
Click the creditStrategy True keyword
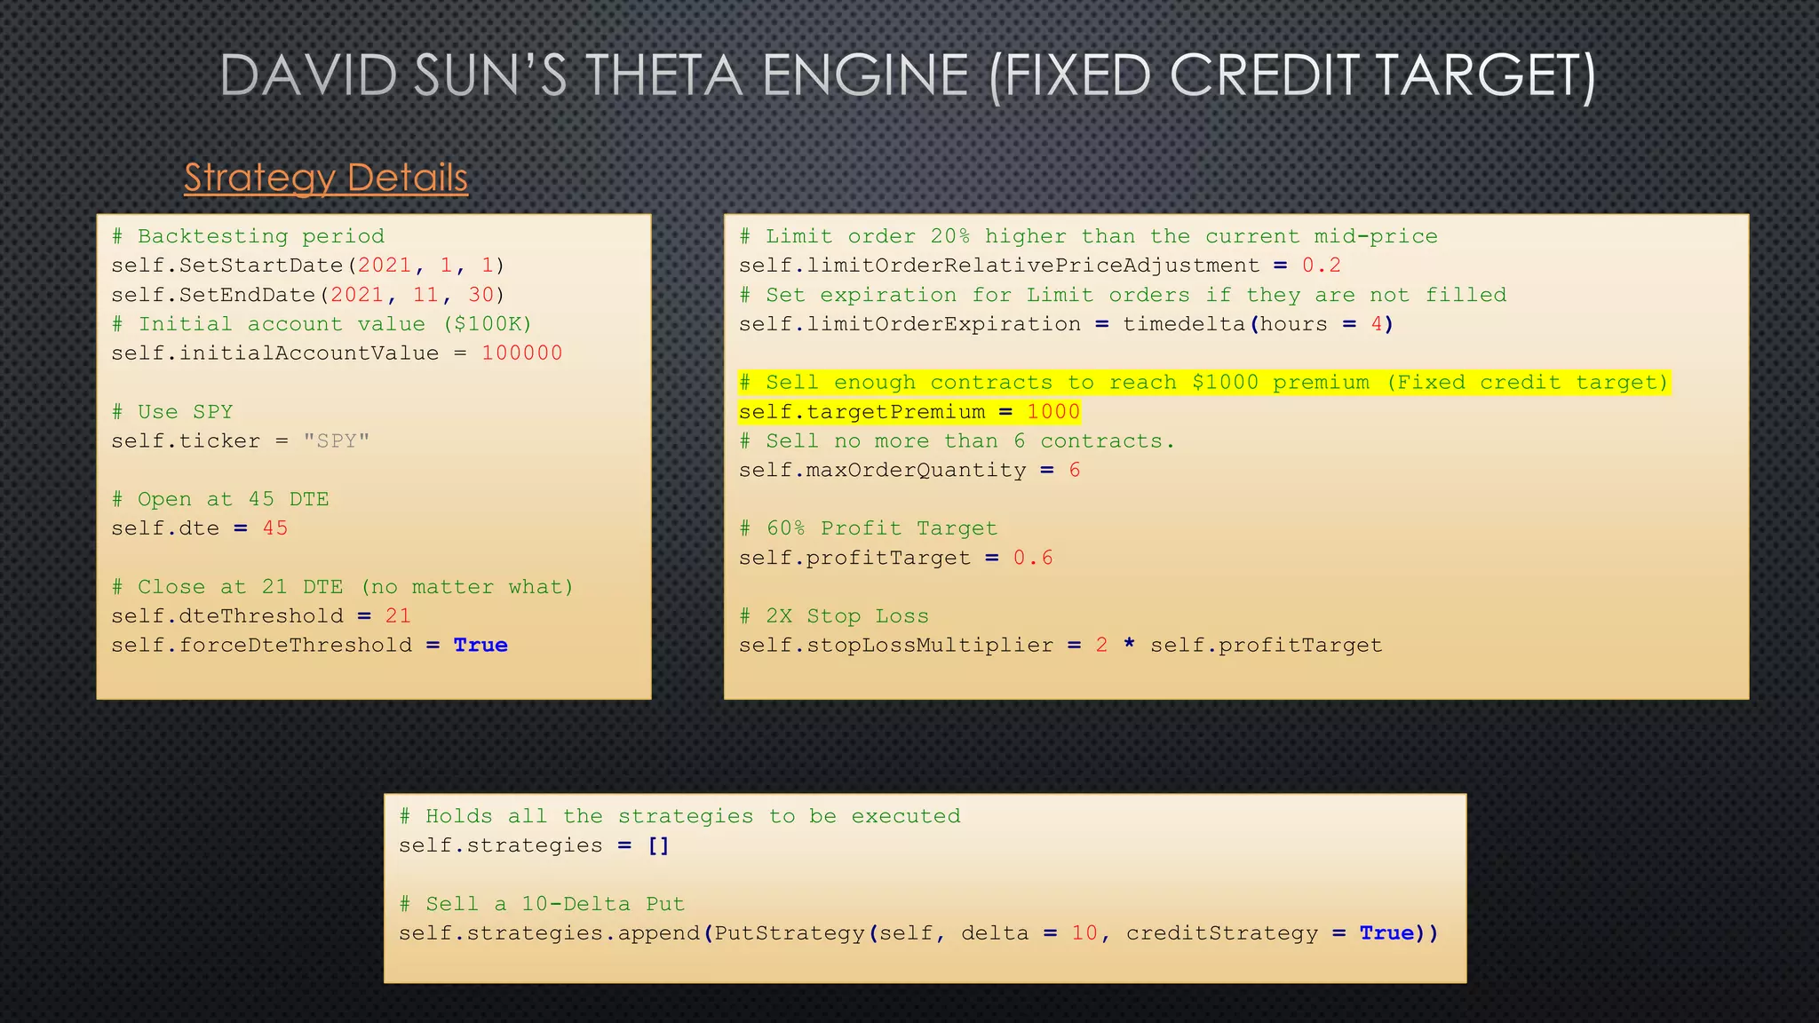point(1386,933)
